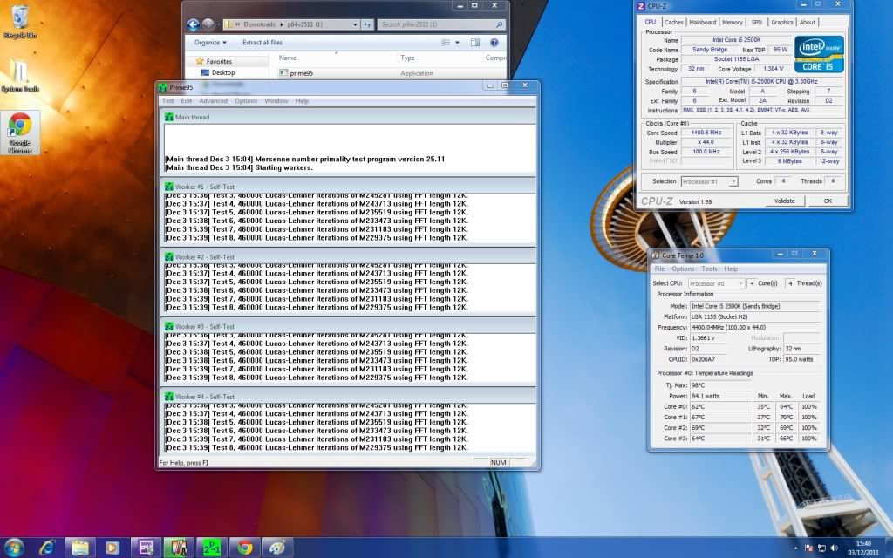Click the prime95 application file icon
This screenshot has height=558, width=893.
coord(283,73)
